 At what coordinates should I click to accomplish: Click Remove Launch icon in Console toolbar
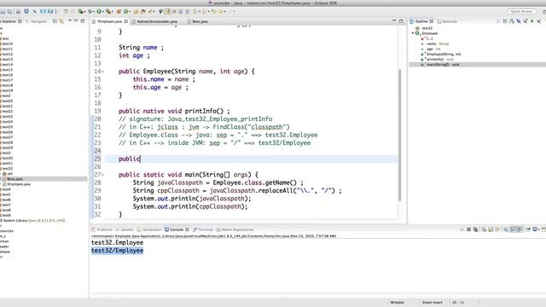[468, 229]
